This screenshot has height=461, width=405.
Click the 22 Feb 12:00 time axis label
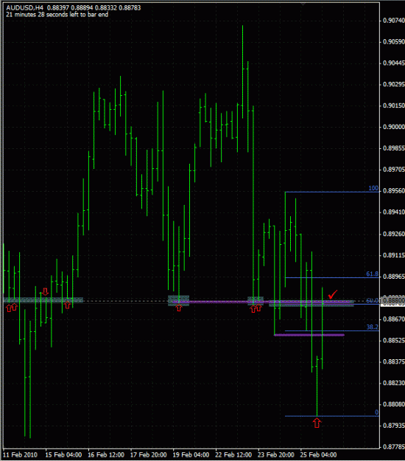(x=233, y=455)
